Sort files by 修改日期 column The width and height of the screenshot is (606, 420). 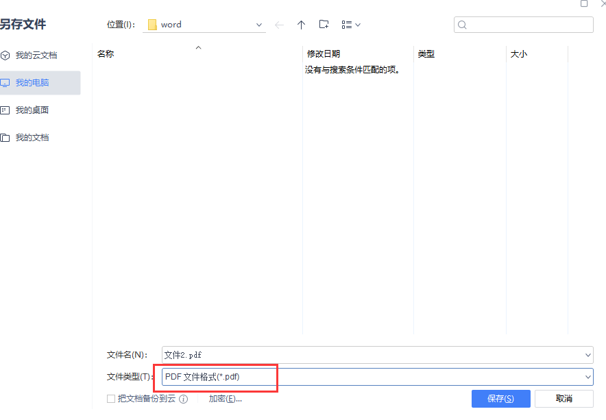pyautogui.click(x=324, y=53)
